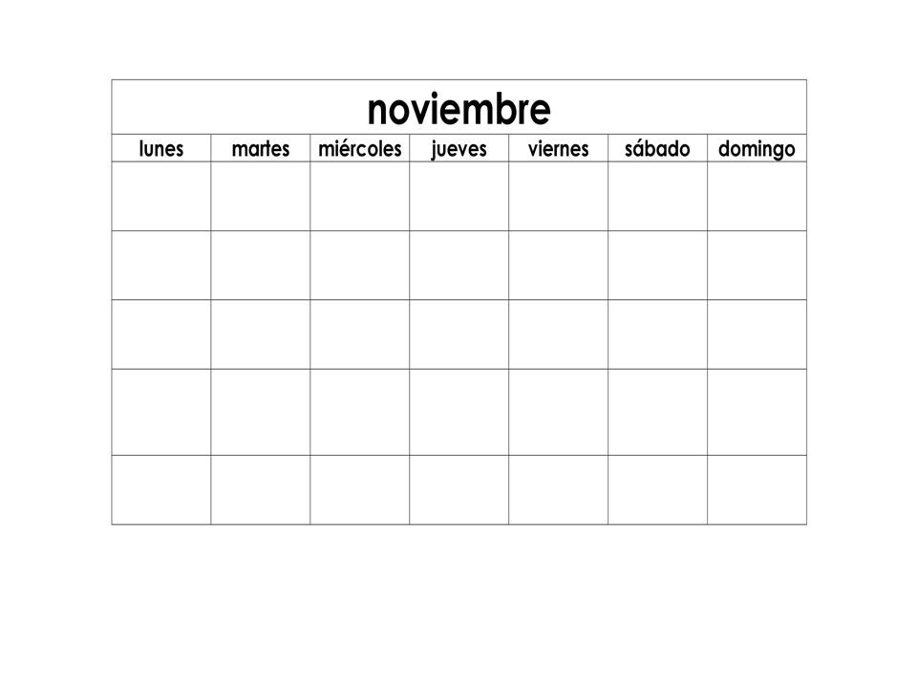Click last-row cell under sábado
This screenshot has height=688, width=917.
click(657, 489)
